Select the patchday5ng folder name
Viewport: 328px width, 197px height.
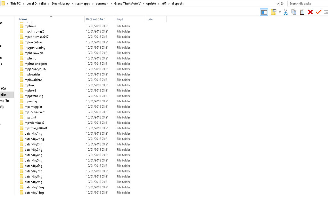click(x=33, y=161)
